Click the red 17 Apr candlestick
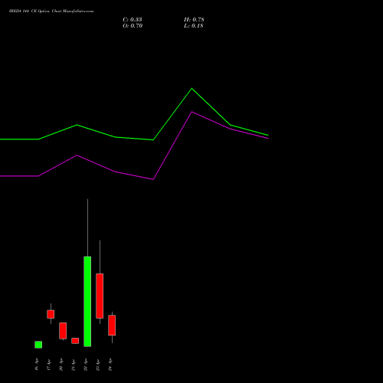This screenshot has height=383, width=383. coord(51,314)
